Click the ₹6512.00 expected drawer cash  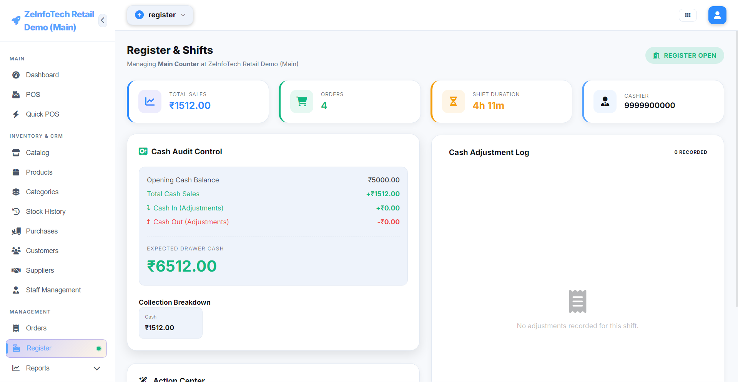[182, 266]
